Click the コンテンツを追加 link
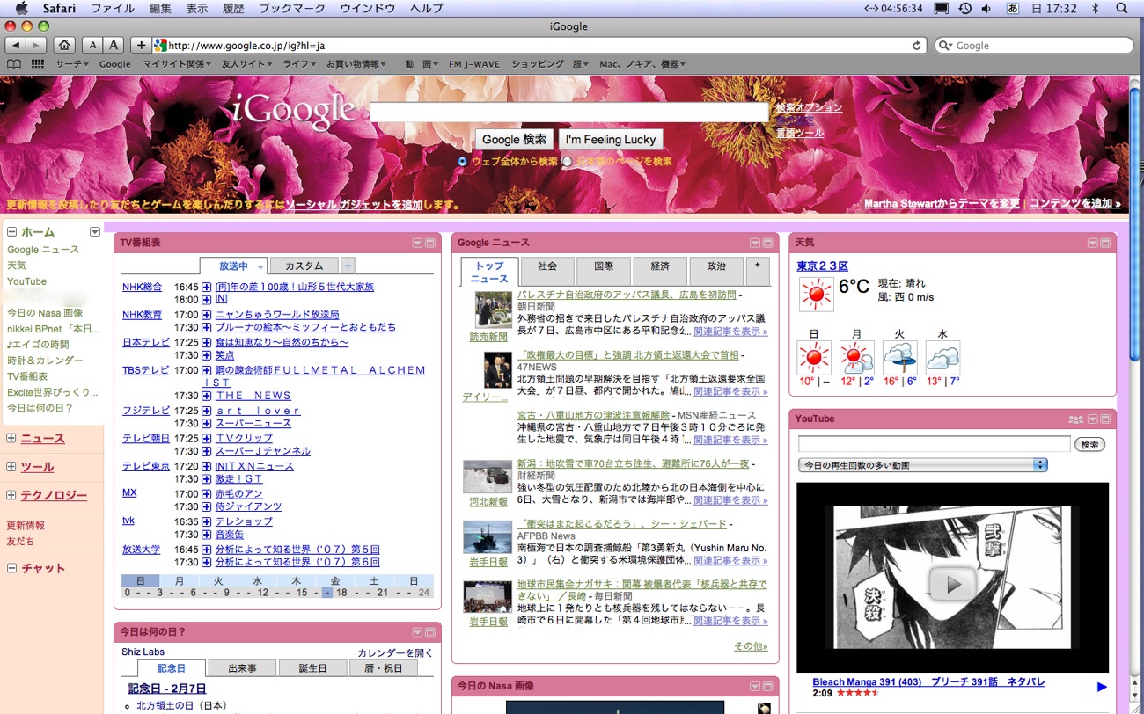1144x714 pixels. (x=1075, y=203)
